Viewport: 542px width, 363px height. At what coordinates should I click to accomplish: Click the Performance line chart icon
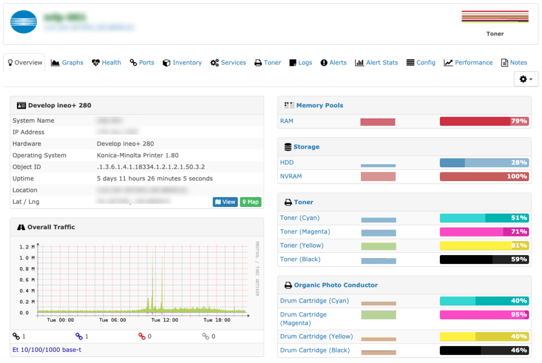[448, 63]
